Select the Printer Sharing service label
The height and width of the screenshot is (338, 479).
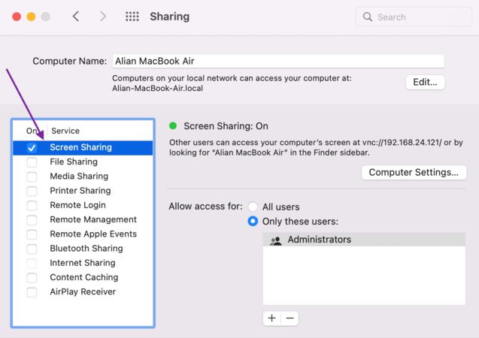(x=80, y=191)
